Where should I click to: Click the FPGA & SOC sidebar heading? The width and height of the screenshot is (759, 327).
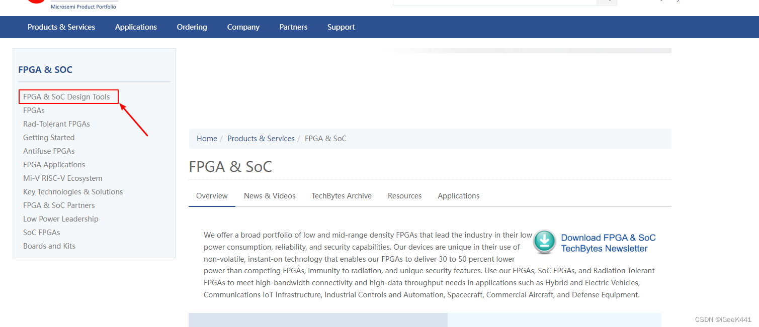pyautogui.click(x=45, y=70)
